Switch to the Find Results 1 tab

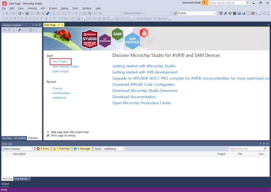(22, 179)
